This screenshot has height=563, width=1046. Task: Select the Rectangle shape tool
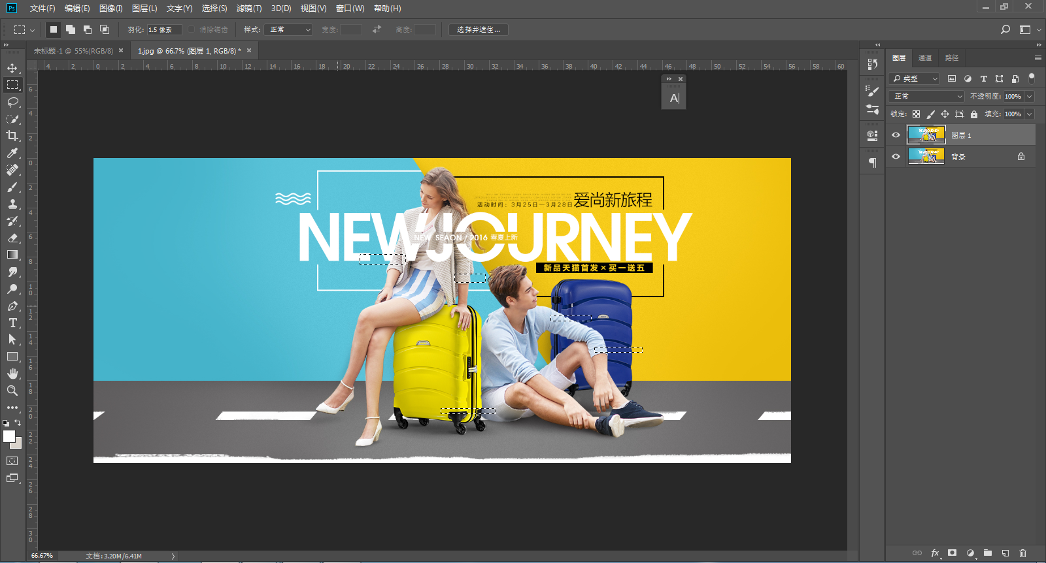(x=12, y=357)
